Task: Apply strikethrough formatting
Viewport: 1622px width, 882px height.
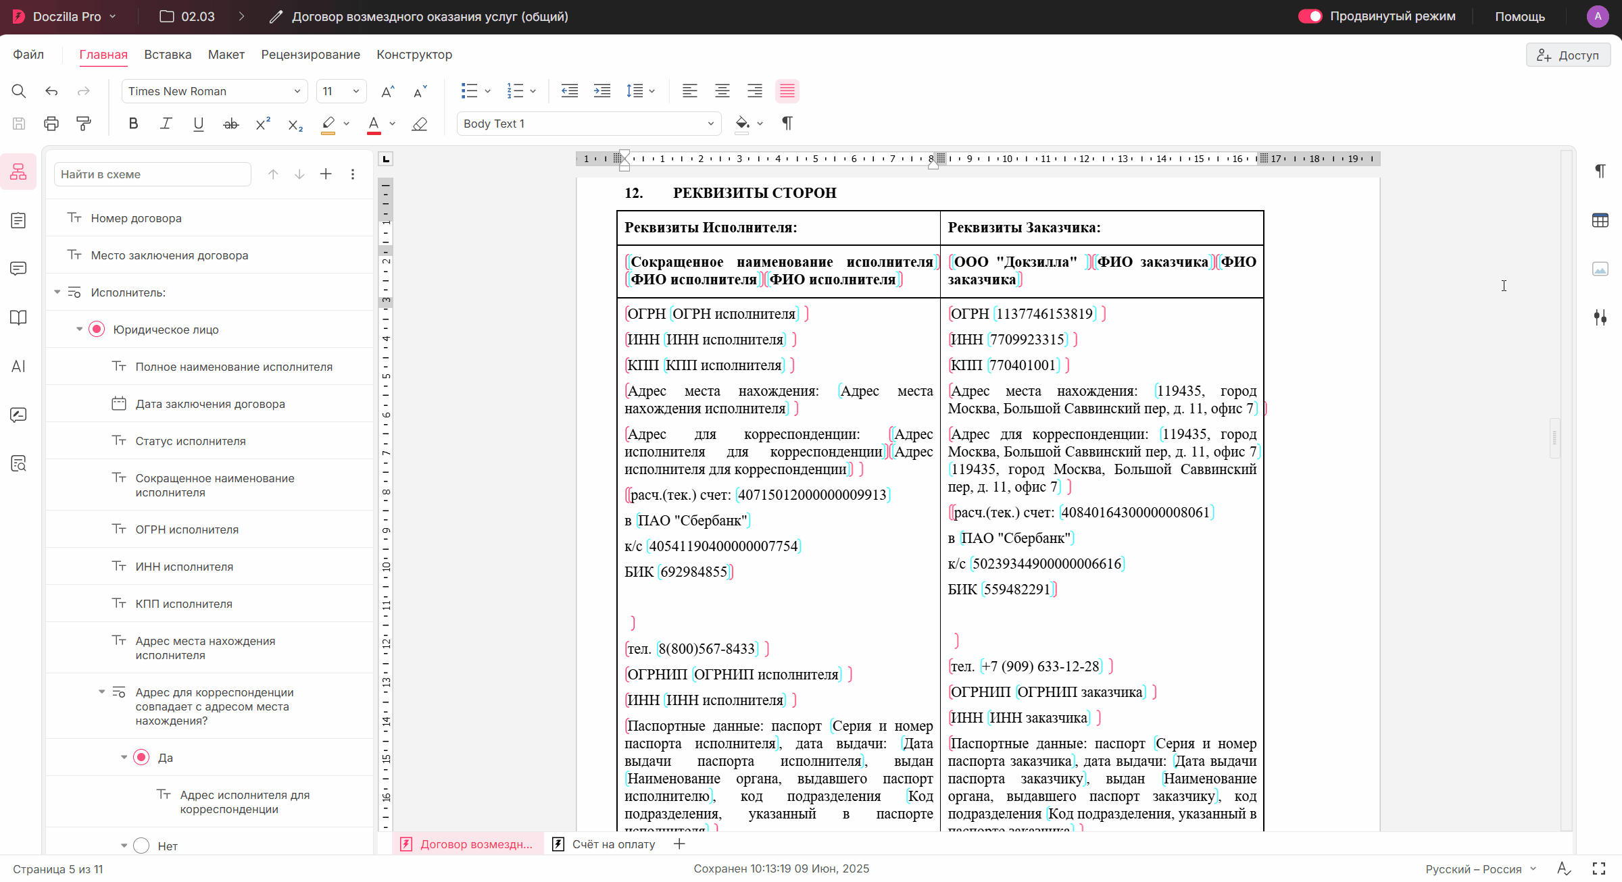Action: (230, 124)
